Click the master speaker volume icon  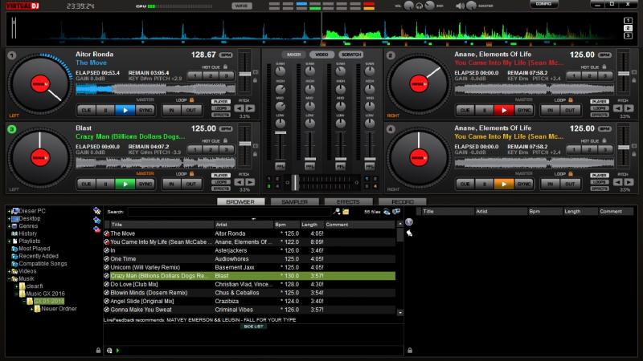pos(460,6)
